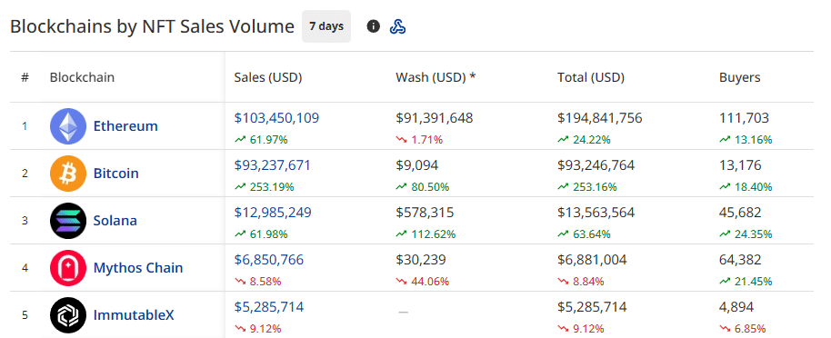This screenshot has width=831, height=338.
Task: Select Mythos Chain wash value $30,239
Action: coord(421,259)
